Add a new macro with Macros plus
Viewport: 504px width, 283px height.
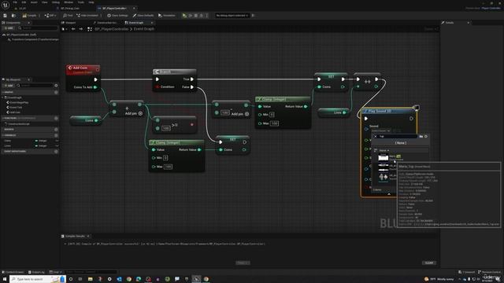[56, 130]
